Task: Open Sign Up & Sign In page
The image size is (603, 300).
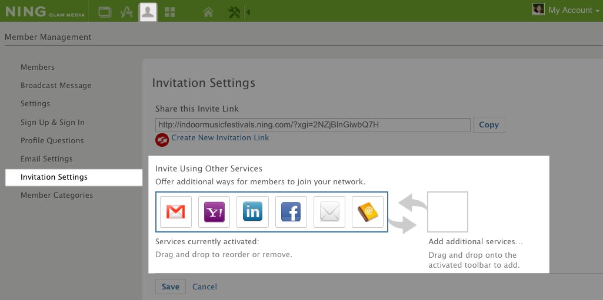Action: (53, 122)
